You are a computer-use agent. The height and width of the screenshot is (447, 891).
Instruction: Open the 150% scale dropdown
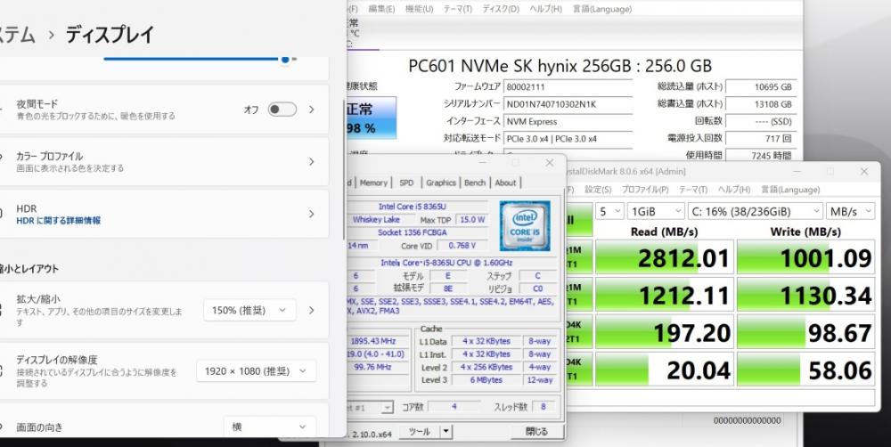pos(249,310)
